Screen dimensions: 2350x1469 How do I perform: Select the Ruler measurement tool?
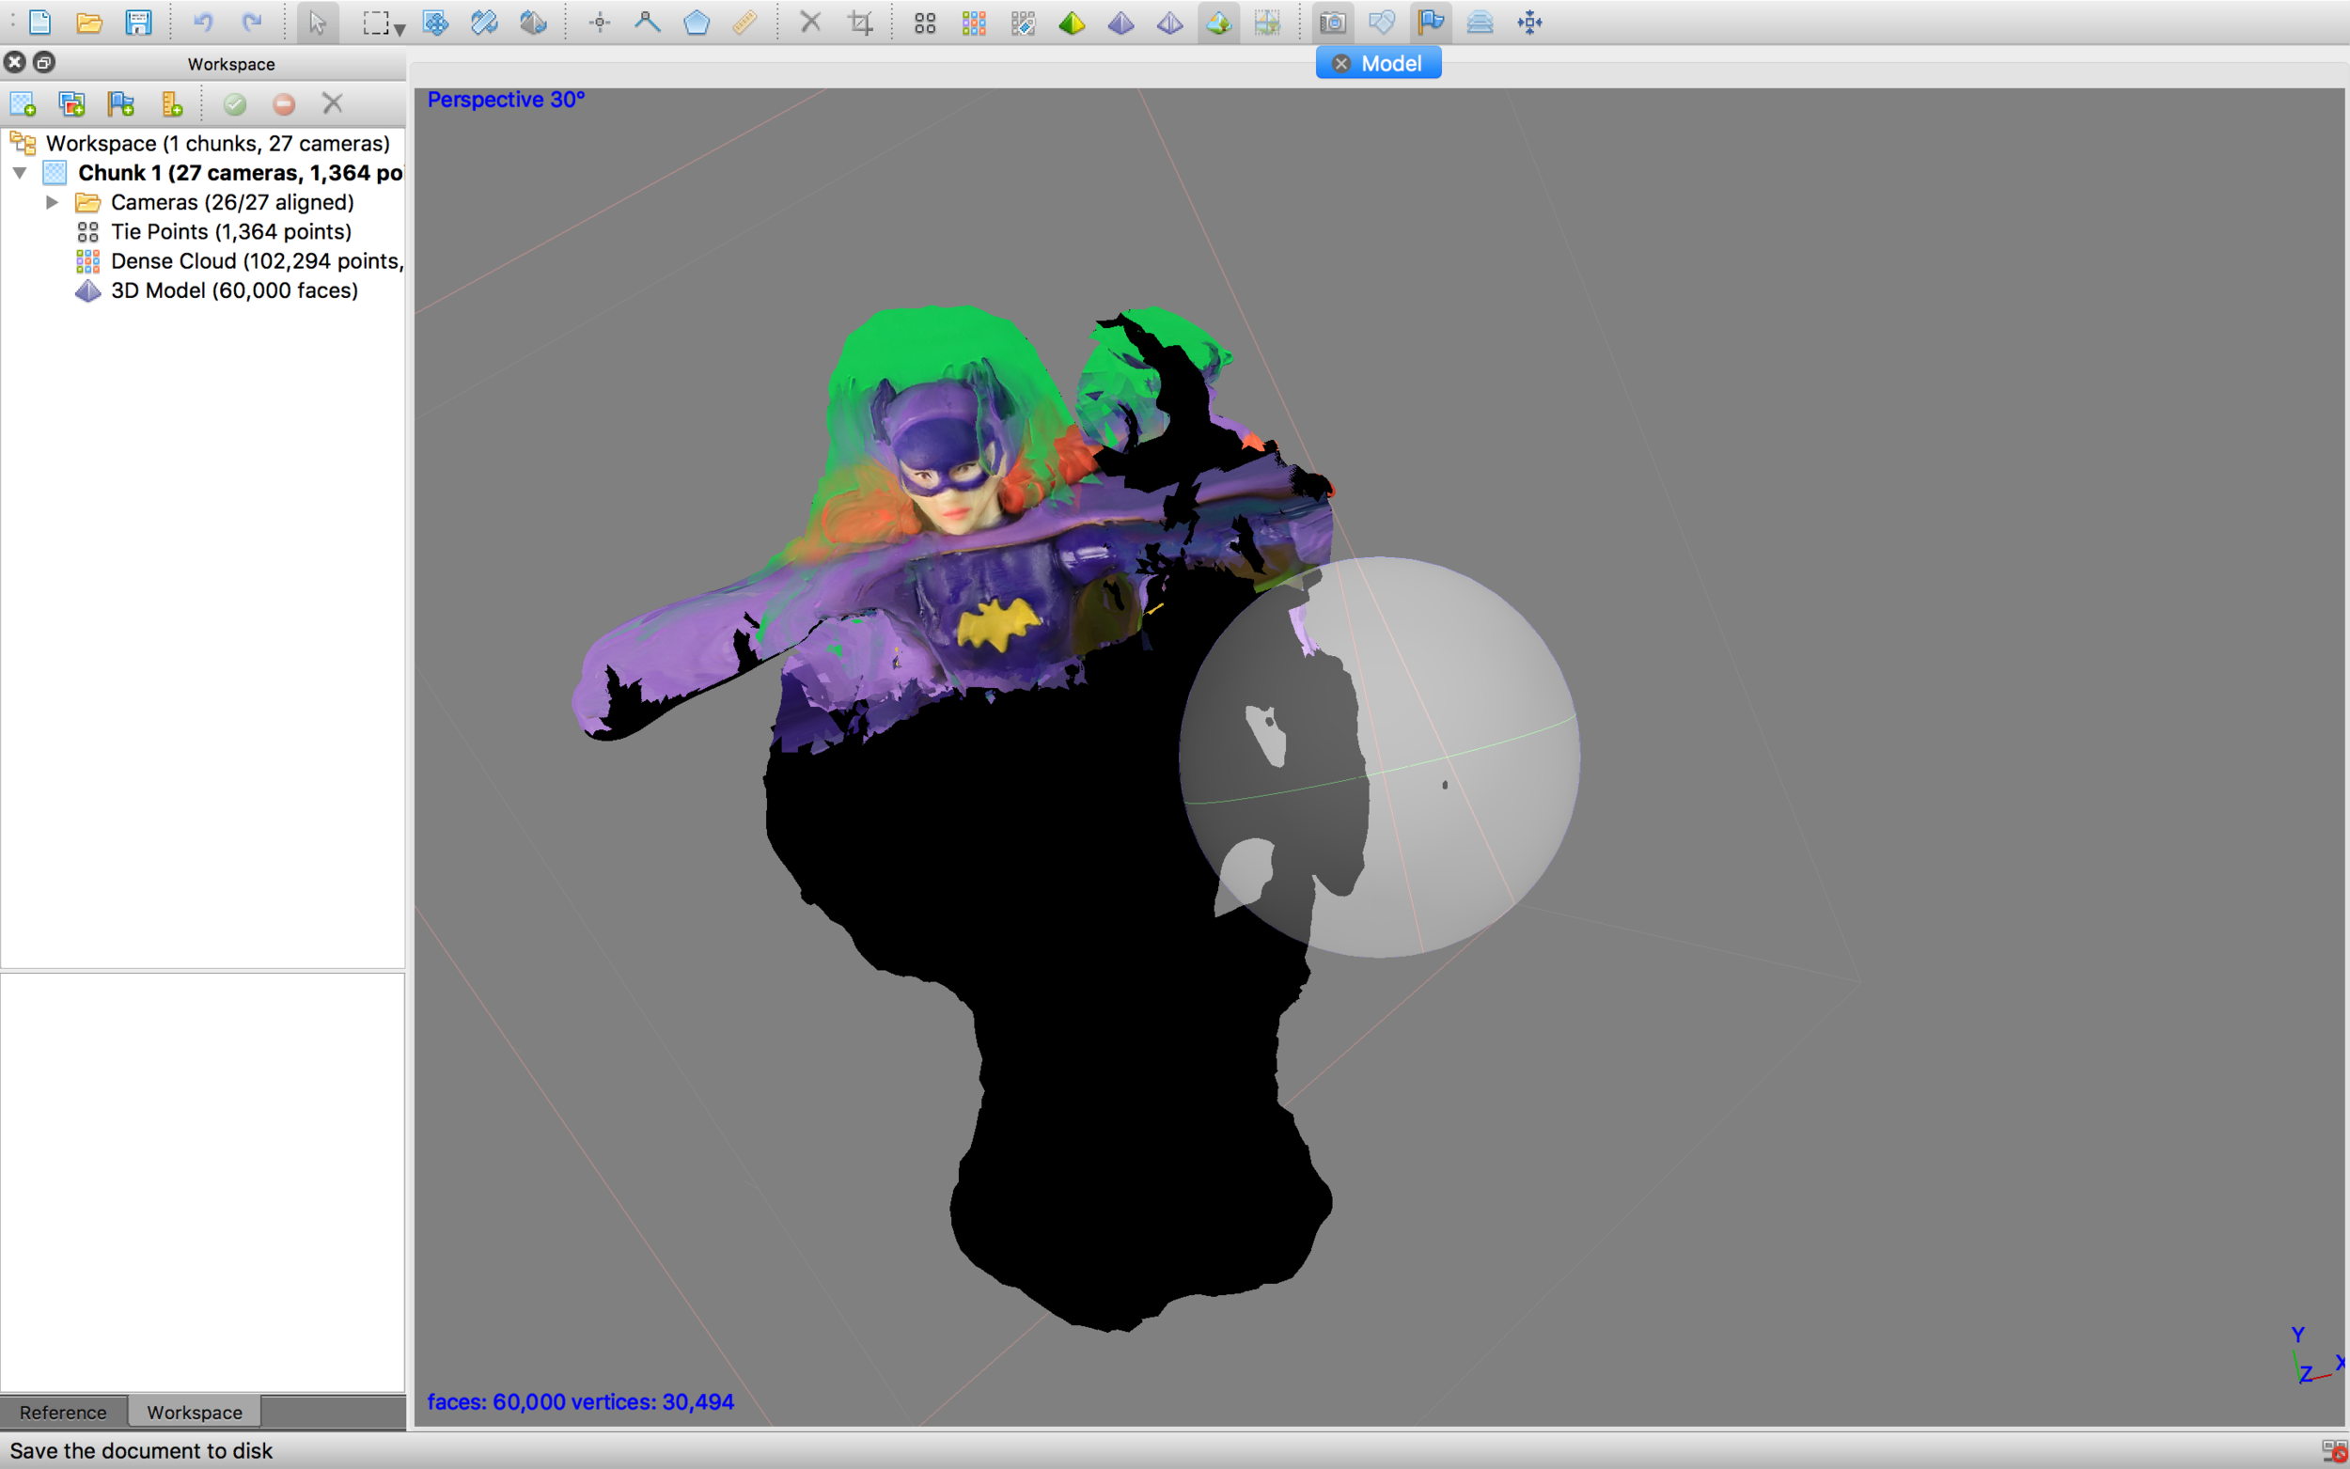[x=745, y=23]
